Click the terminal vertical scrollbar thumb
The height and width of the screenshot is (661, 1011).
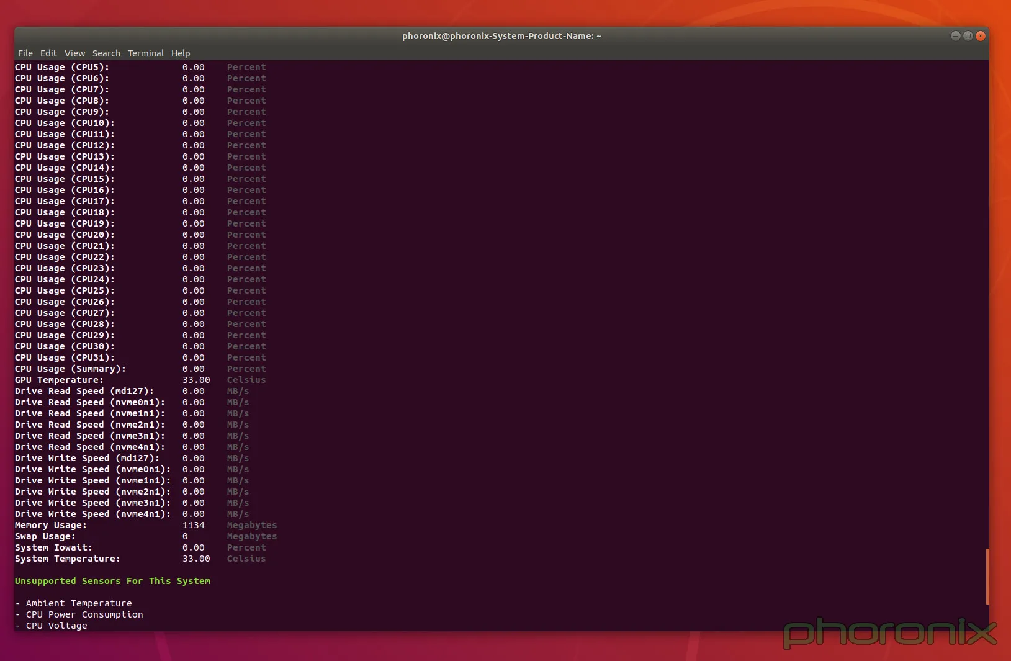point(987,576)
